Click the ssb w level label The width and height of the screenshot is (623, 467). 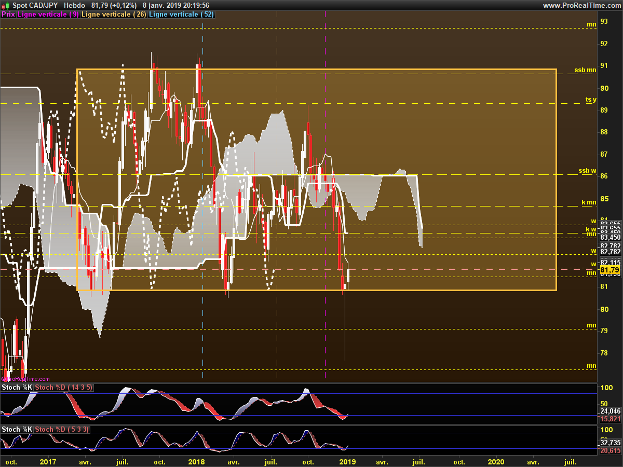(587, 171)
